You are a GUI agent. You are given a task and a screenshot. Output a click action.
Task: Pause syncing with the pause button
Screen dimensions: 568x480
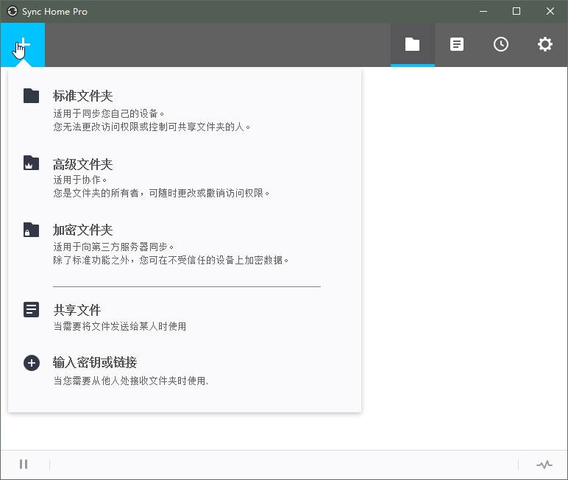(x=24, y=464)
